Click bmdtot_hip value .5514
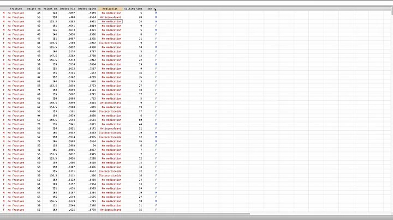The height and width of the screenshot is (220, 393). pyautogui.click(x=72, y=64)
